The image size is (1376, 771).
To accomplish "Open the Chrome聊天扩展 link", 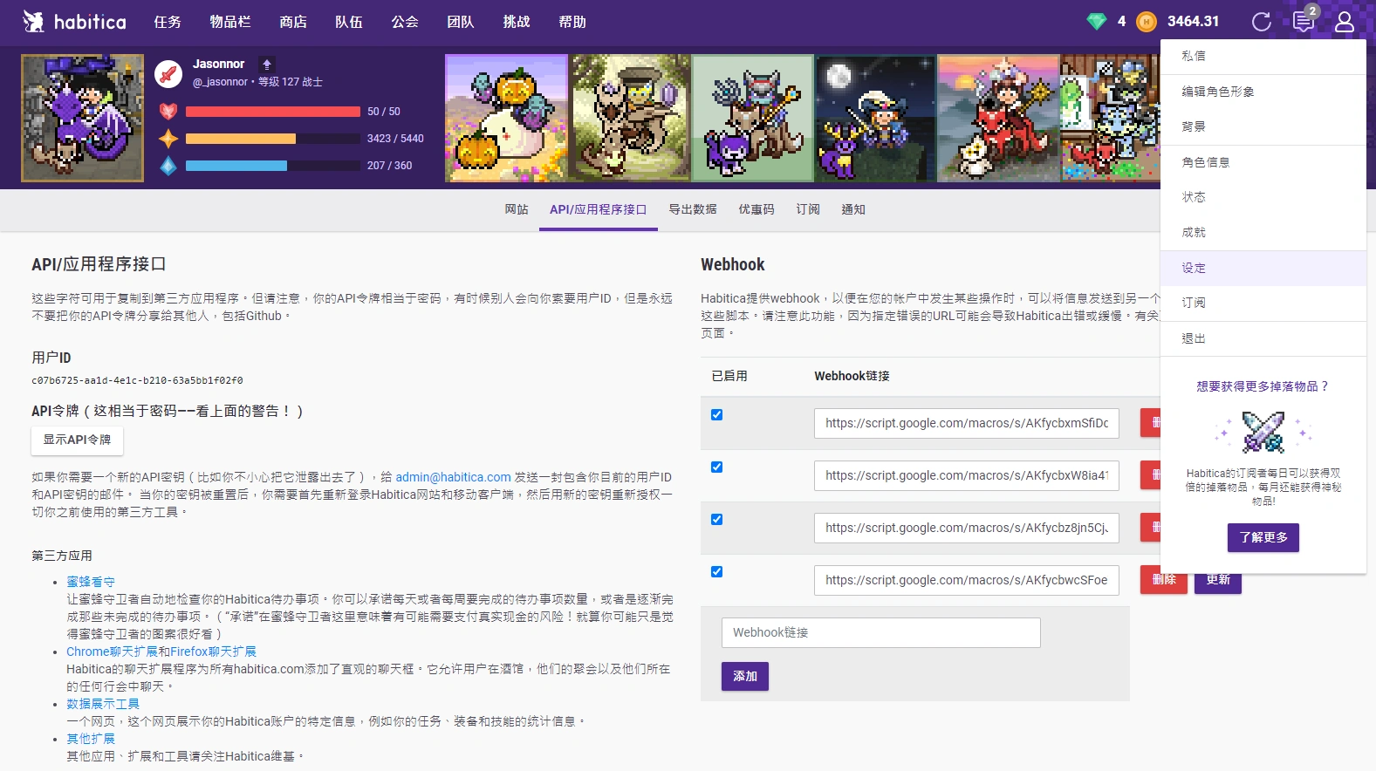I will pos(112,652).
